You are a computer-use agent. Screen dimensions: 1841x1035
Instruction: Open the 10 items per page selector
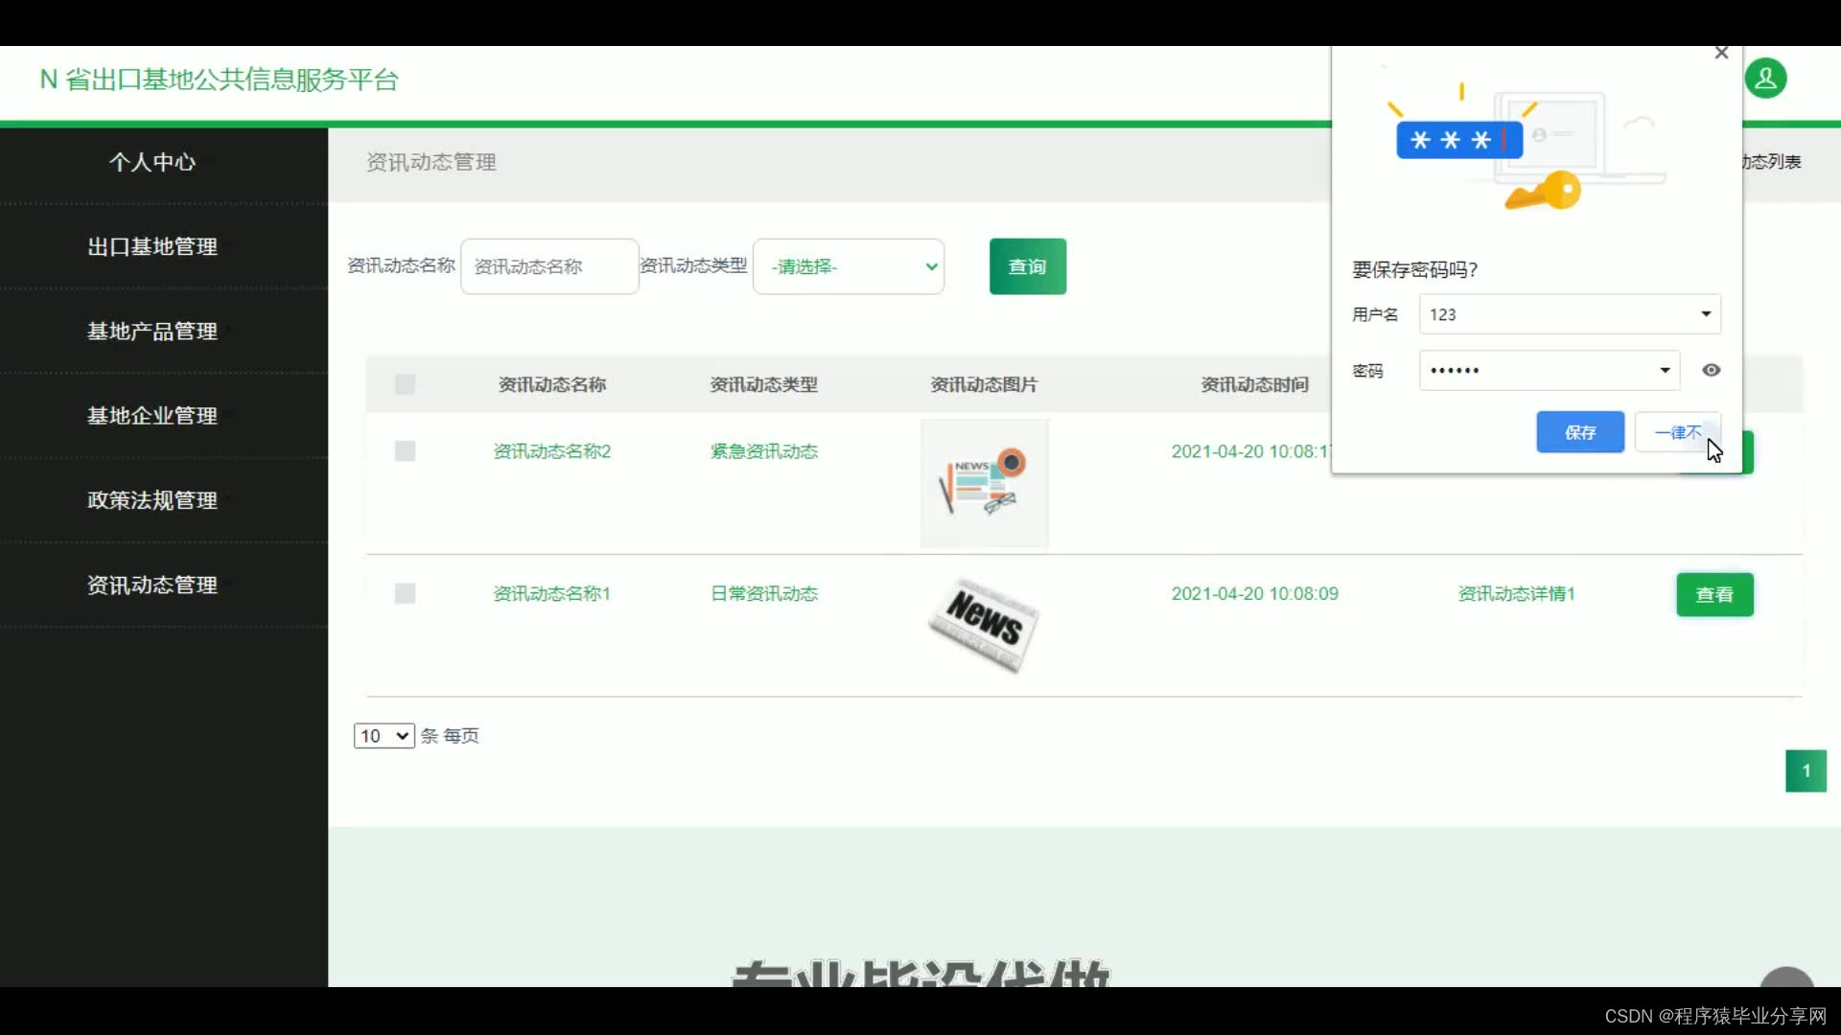[384, 736]
